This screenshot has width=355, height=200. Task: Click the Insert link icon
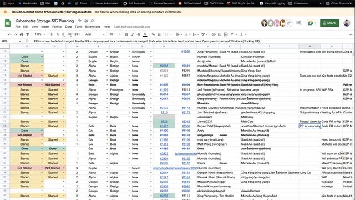click(214, 34)
